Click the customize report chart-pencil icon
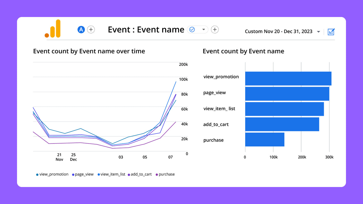 pos(331,31)
